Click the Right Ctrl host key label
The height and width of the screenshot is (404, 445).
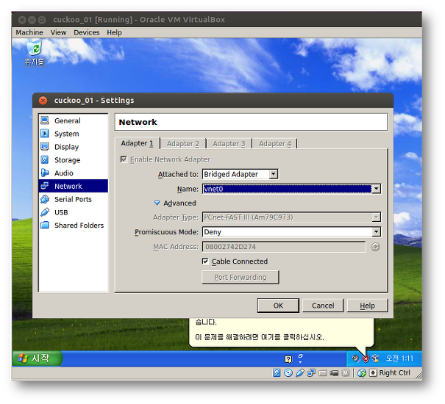[394, 373]
